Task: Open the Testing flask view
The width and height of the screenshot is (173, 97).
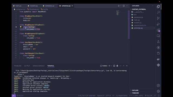Action: click(158, 42)
